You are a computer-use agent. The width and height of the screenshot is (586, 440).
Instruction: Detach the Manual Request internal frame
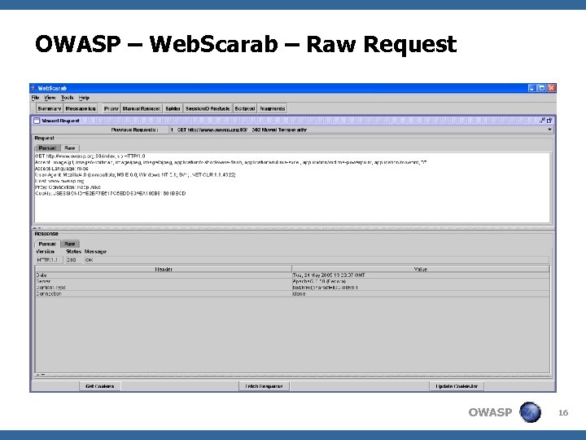(x=542, y=121)
